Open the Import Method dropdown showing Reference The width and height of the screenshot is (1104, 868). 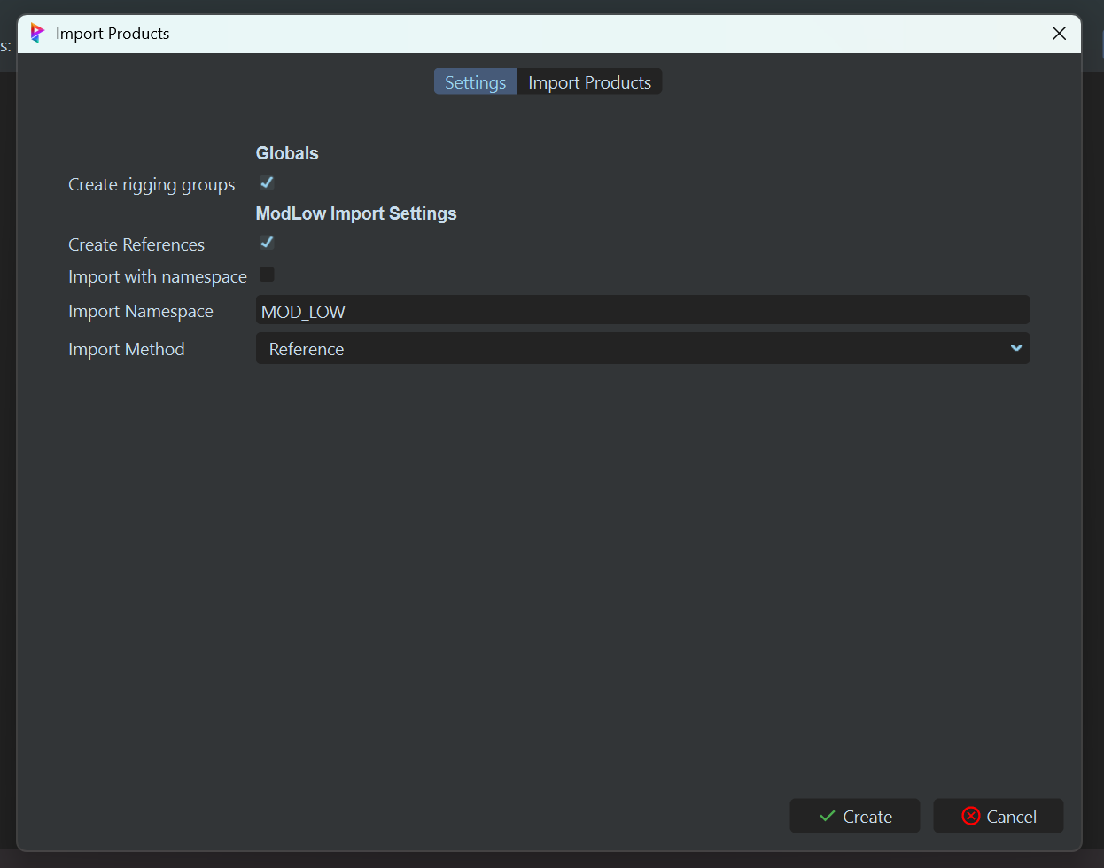pos(641,349)
